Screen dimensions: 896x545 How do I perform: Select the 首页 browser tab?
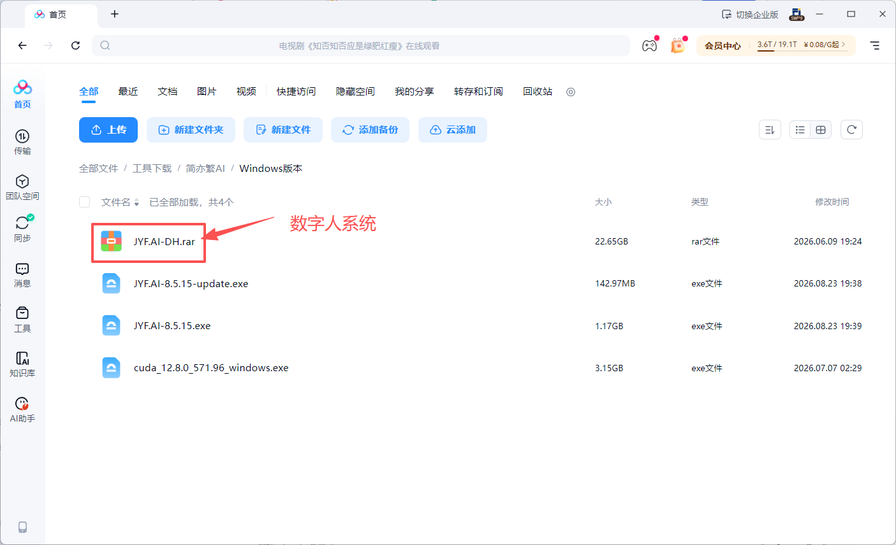pos(61,15)
